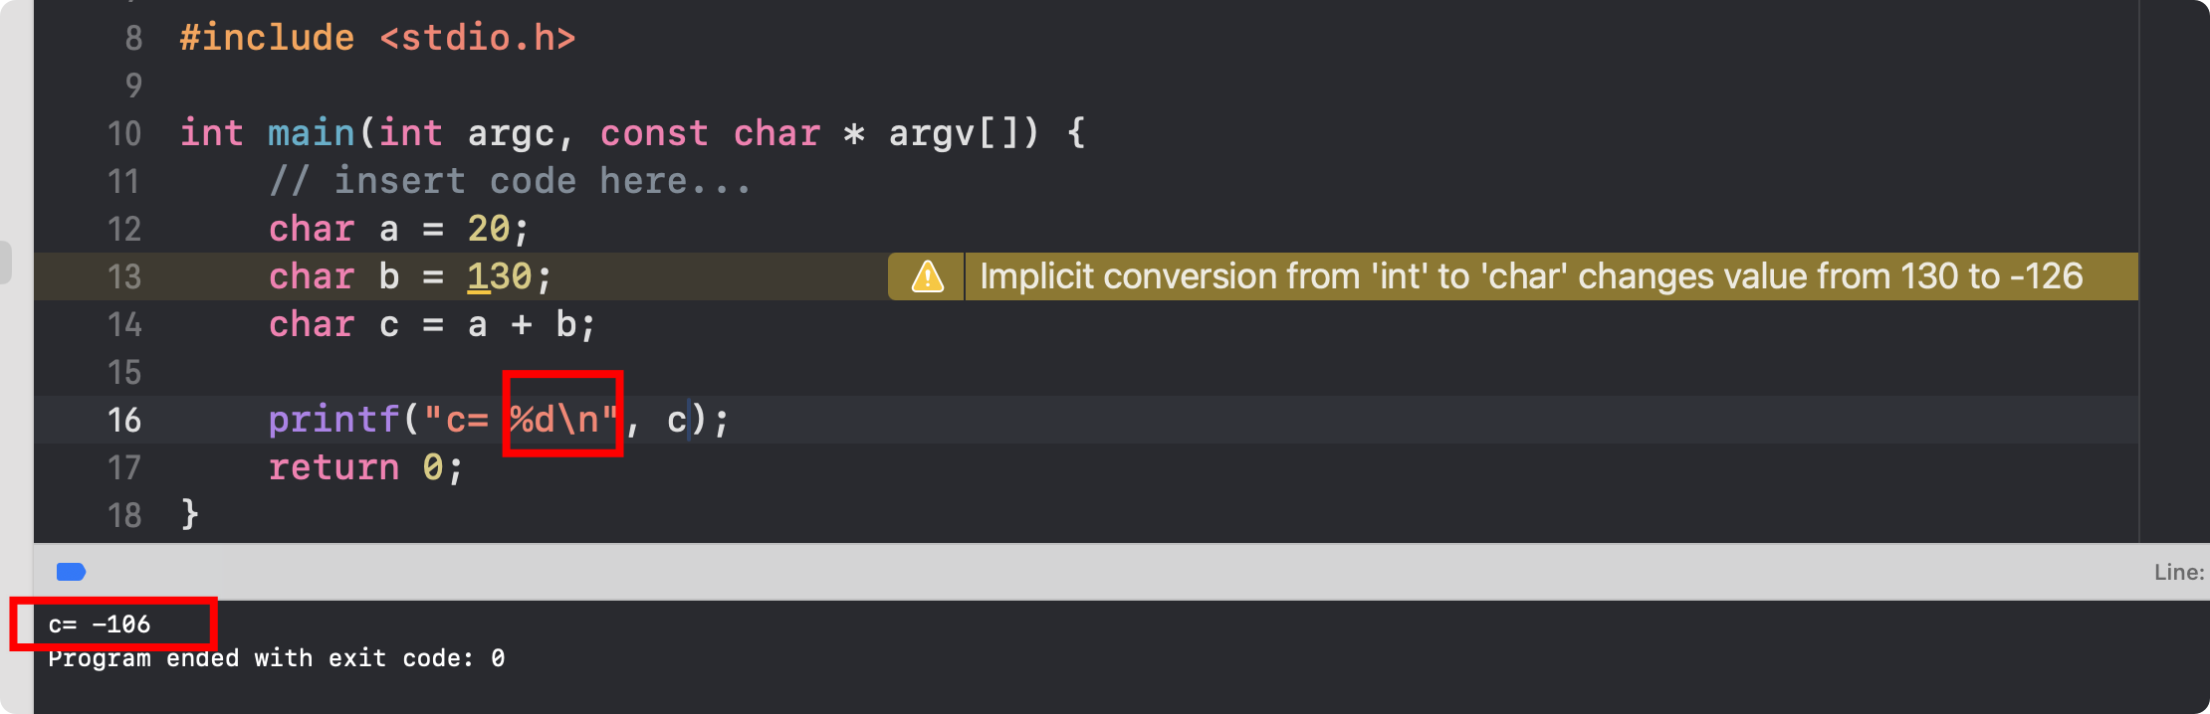Toggle the blue breakpoints icon in debug bar

(x=71, y=572)
